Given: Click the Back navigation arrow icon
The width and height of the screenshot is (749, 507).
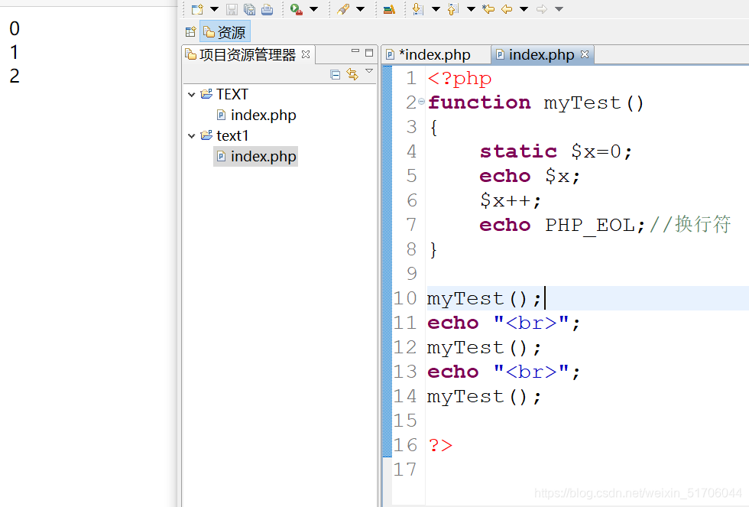Looking at the screenshot, I should tap(507, 9).
